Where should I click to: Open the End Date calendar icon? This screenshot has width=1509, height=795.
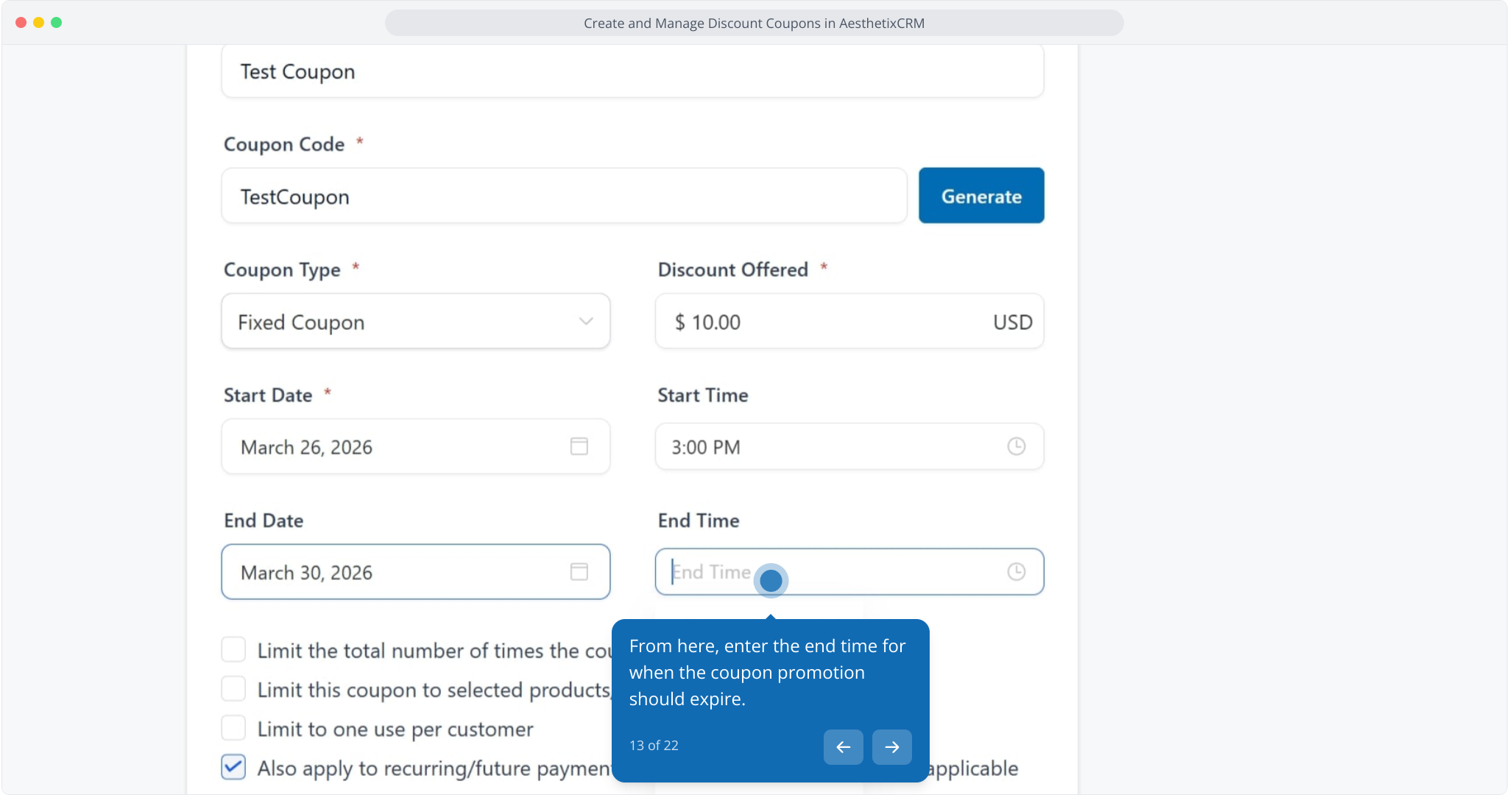579,572
